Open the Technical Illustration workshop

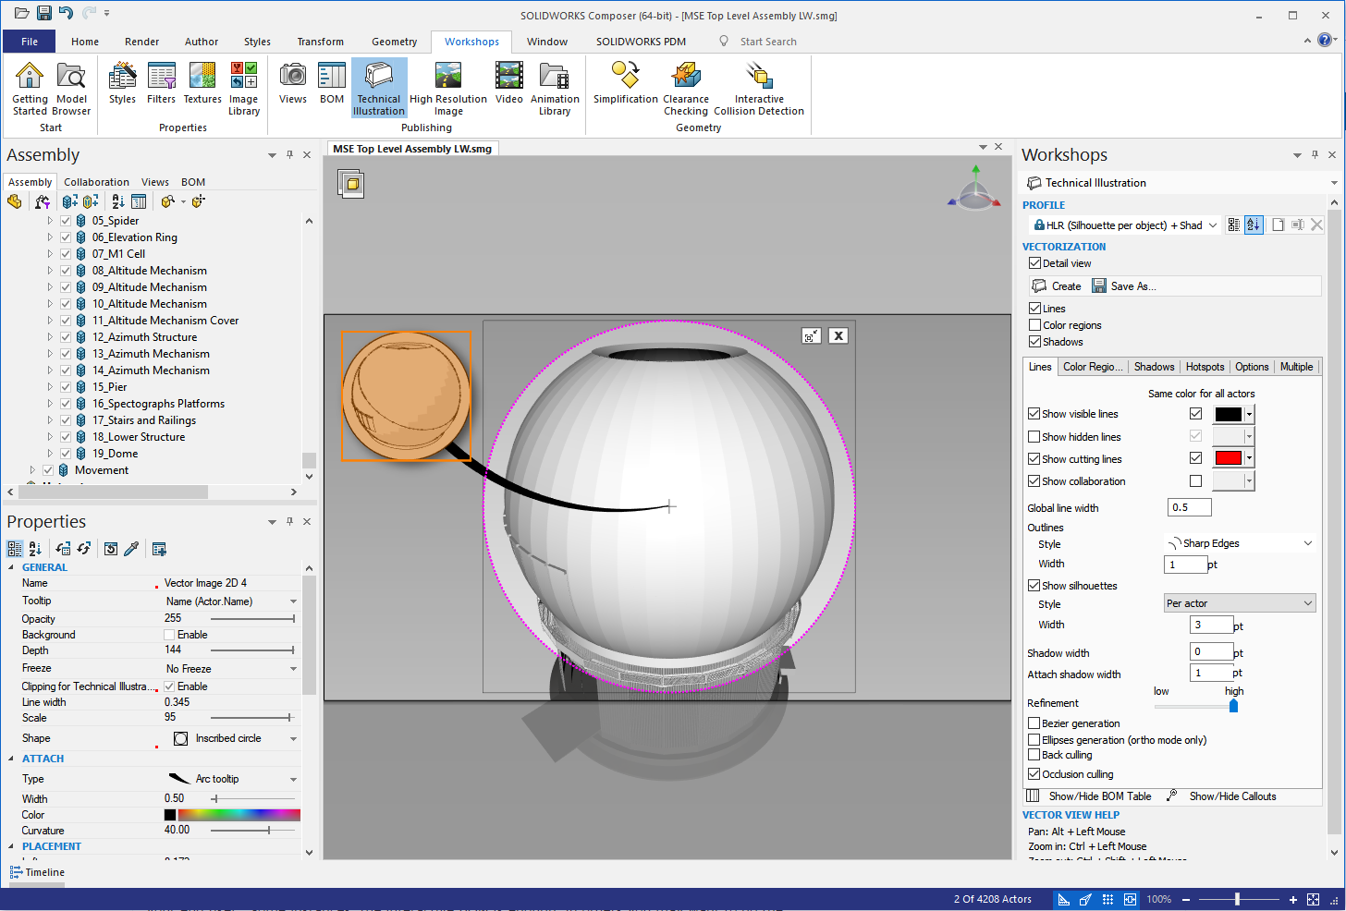(378, 87)
